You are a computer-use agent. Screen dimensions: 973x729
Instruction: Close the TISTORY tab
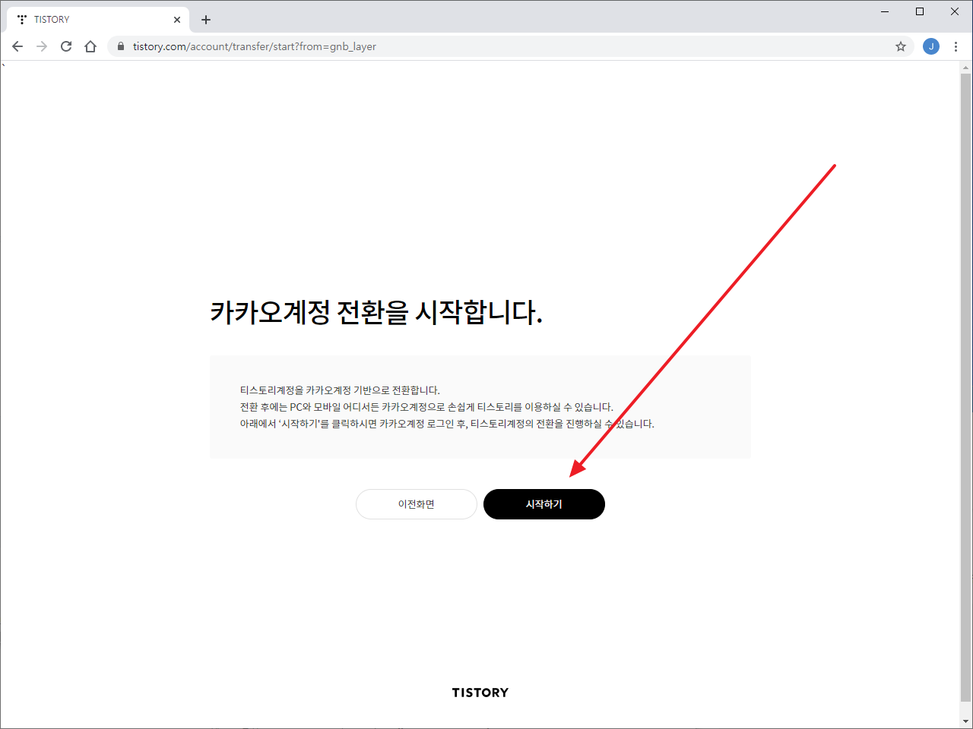tap(177, 20)
